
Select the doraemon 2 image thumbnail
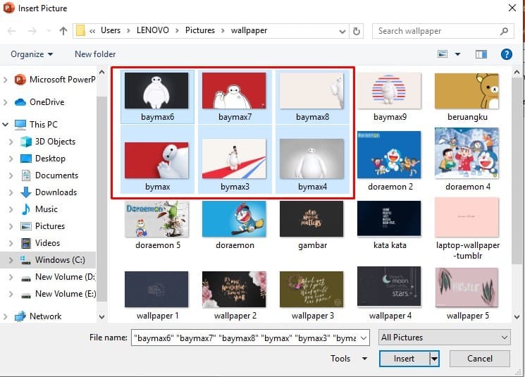(x=389, y=155)
